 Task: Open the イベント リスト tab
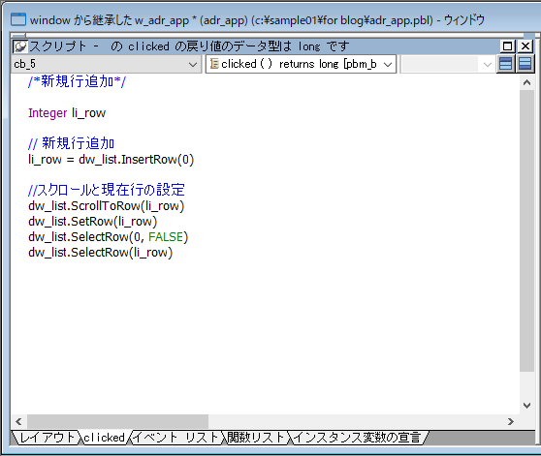point(175,438)
